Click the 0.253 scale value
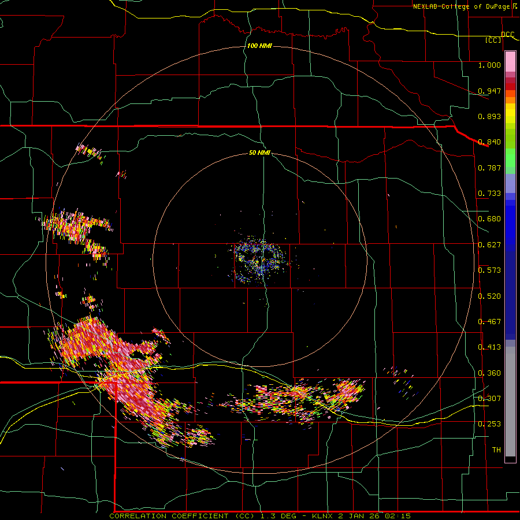Screen dimensions: 520x520 point(489,424)
